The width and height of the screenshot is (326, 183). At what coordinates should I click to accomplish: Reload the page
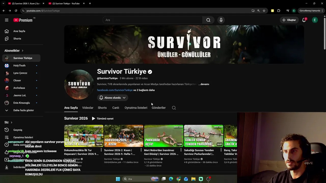[16, 11]
